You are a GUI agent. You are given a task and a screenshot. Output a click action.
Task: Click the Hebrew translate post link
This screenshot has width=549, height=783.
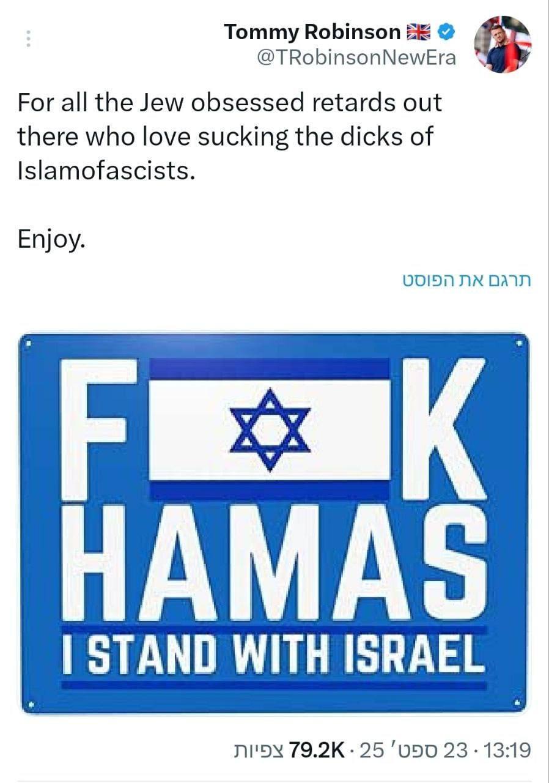(x=464, y=281)
